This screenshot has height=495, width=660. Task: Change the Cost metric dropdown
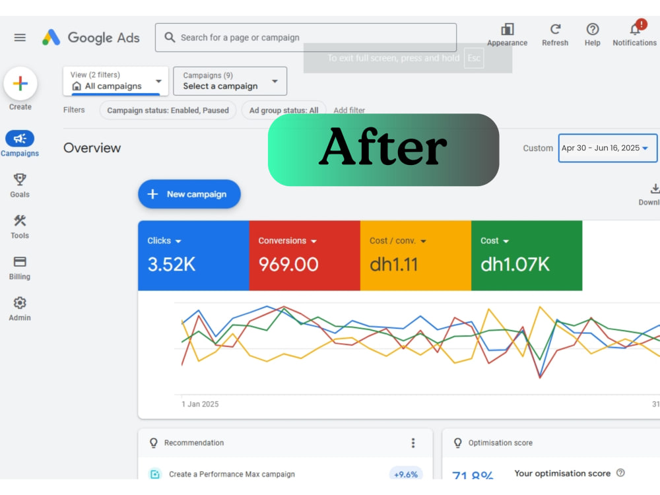pyautogui.click(x=494, y=241)
